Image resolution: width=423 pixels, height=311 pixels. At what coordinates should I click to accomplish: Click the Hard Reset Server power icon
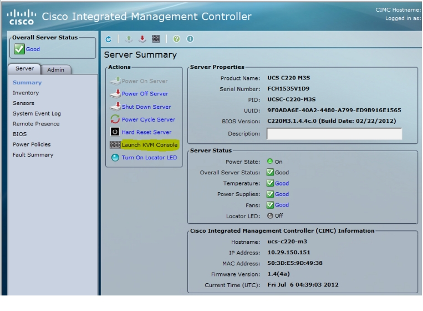tap(115, 132)
